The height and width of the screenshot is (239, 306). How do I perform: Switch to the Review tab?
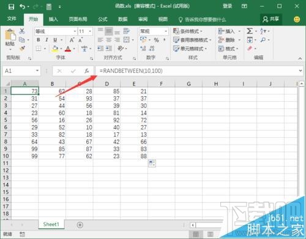click(143, 20)
